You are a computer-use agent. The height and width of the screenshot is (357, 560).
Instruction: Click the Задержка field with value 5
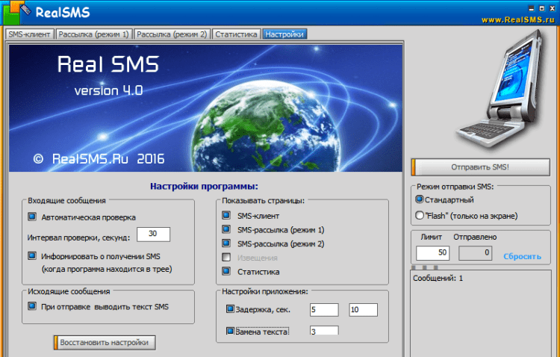pos(324,310)
